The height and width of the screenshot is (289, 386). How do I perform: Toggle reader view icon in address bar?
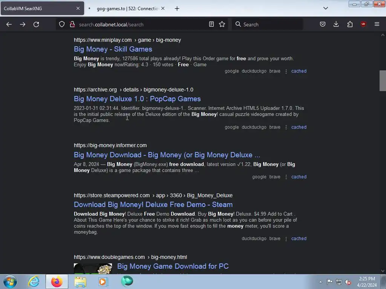(x=211, y=24)
